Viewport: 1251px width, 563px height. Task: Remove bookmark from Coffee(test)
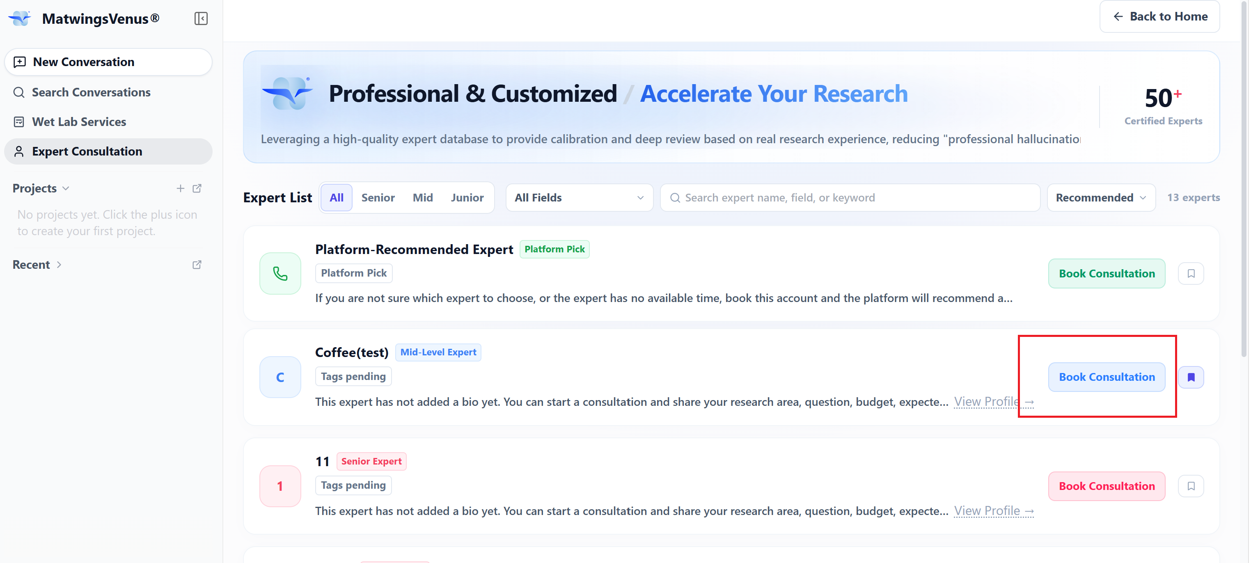point(1191,377)
